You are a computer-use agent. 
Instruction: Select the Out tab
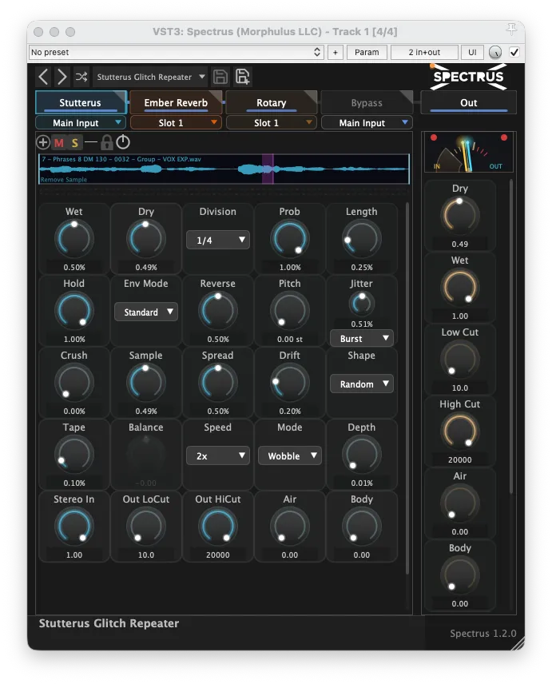coord(469,102)
